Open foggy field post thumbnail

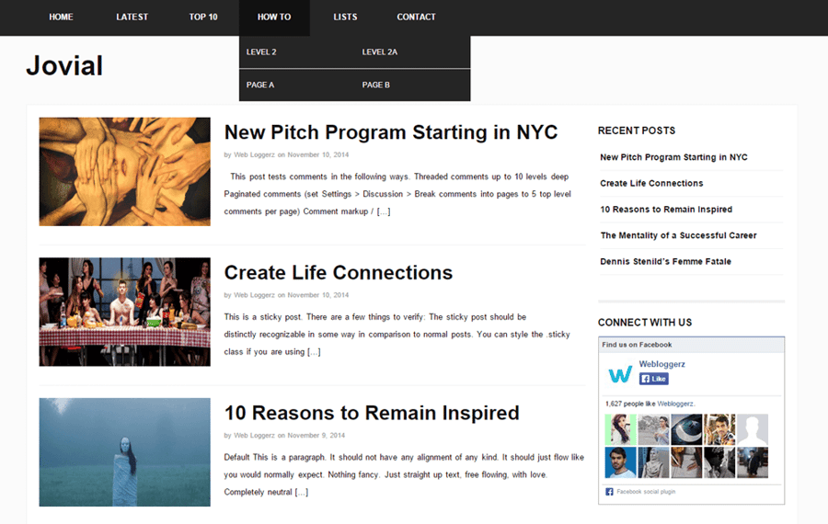tap(124, 452)
